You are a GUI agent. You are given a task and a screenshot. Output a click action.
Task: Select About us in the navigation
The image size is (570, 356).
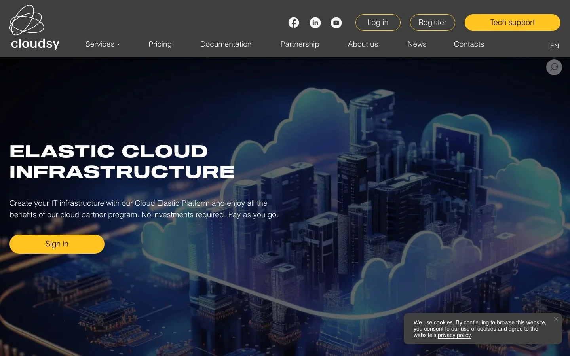tap(363, 44)
